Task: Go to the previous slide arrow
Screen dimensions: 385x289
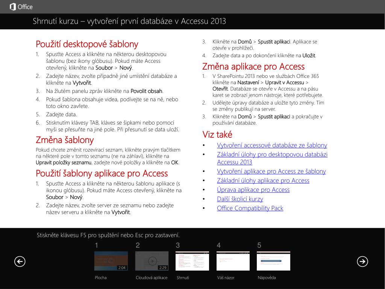Action: pos(20,261)
